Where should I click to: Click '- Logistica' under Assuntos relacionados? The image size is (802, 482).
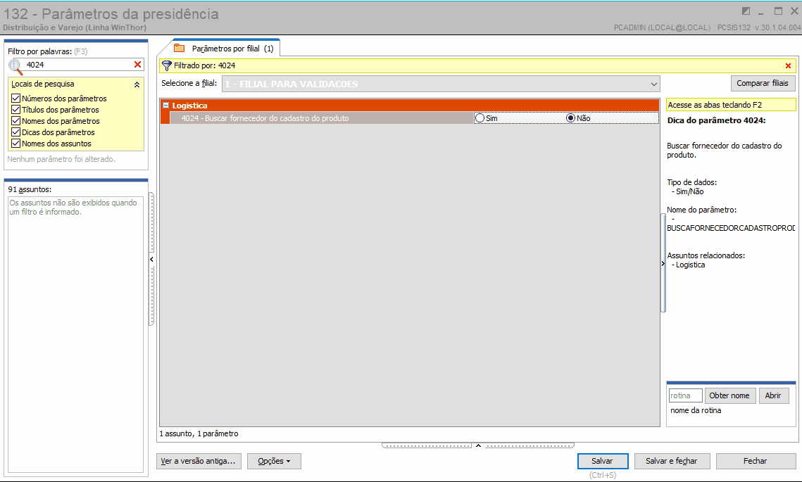689,265
